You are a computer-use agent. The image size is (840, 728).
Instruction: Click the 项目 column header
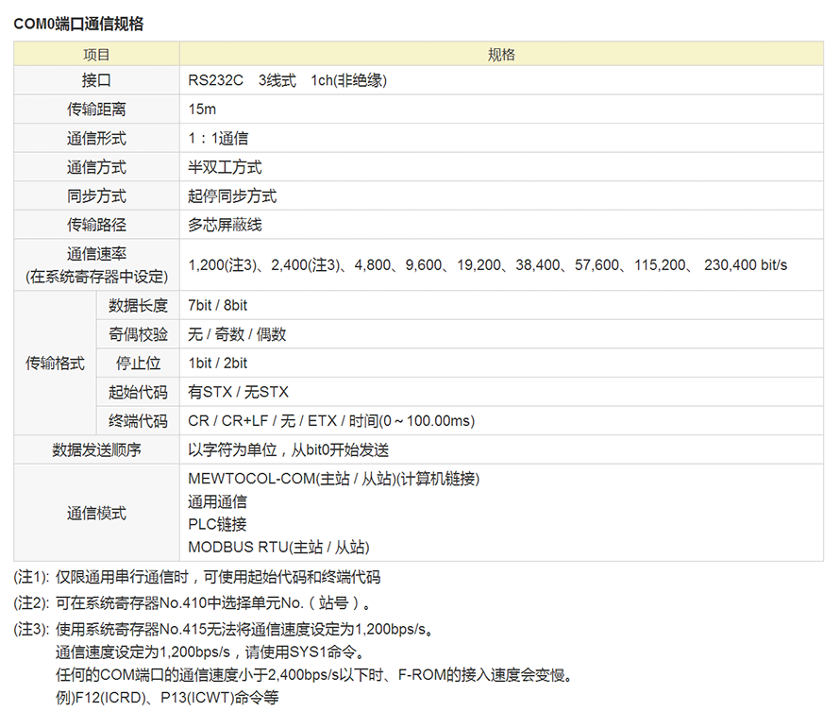[96, 55]
